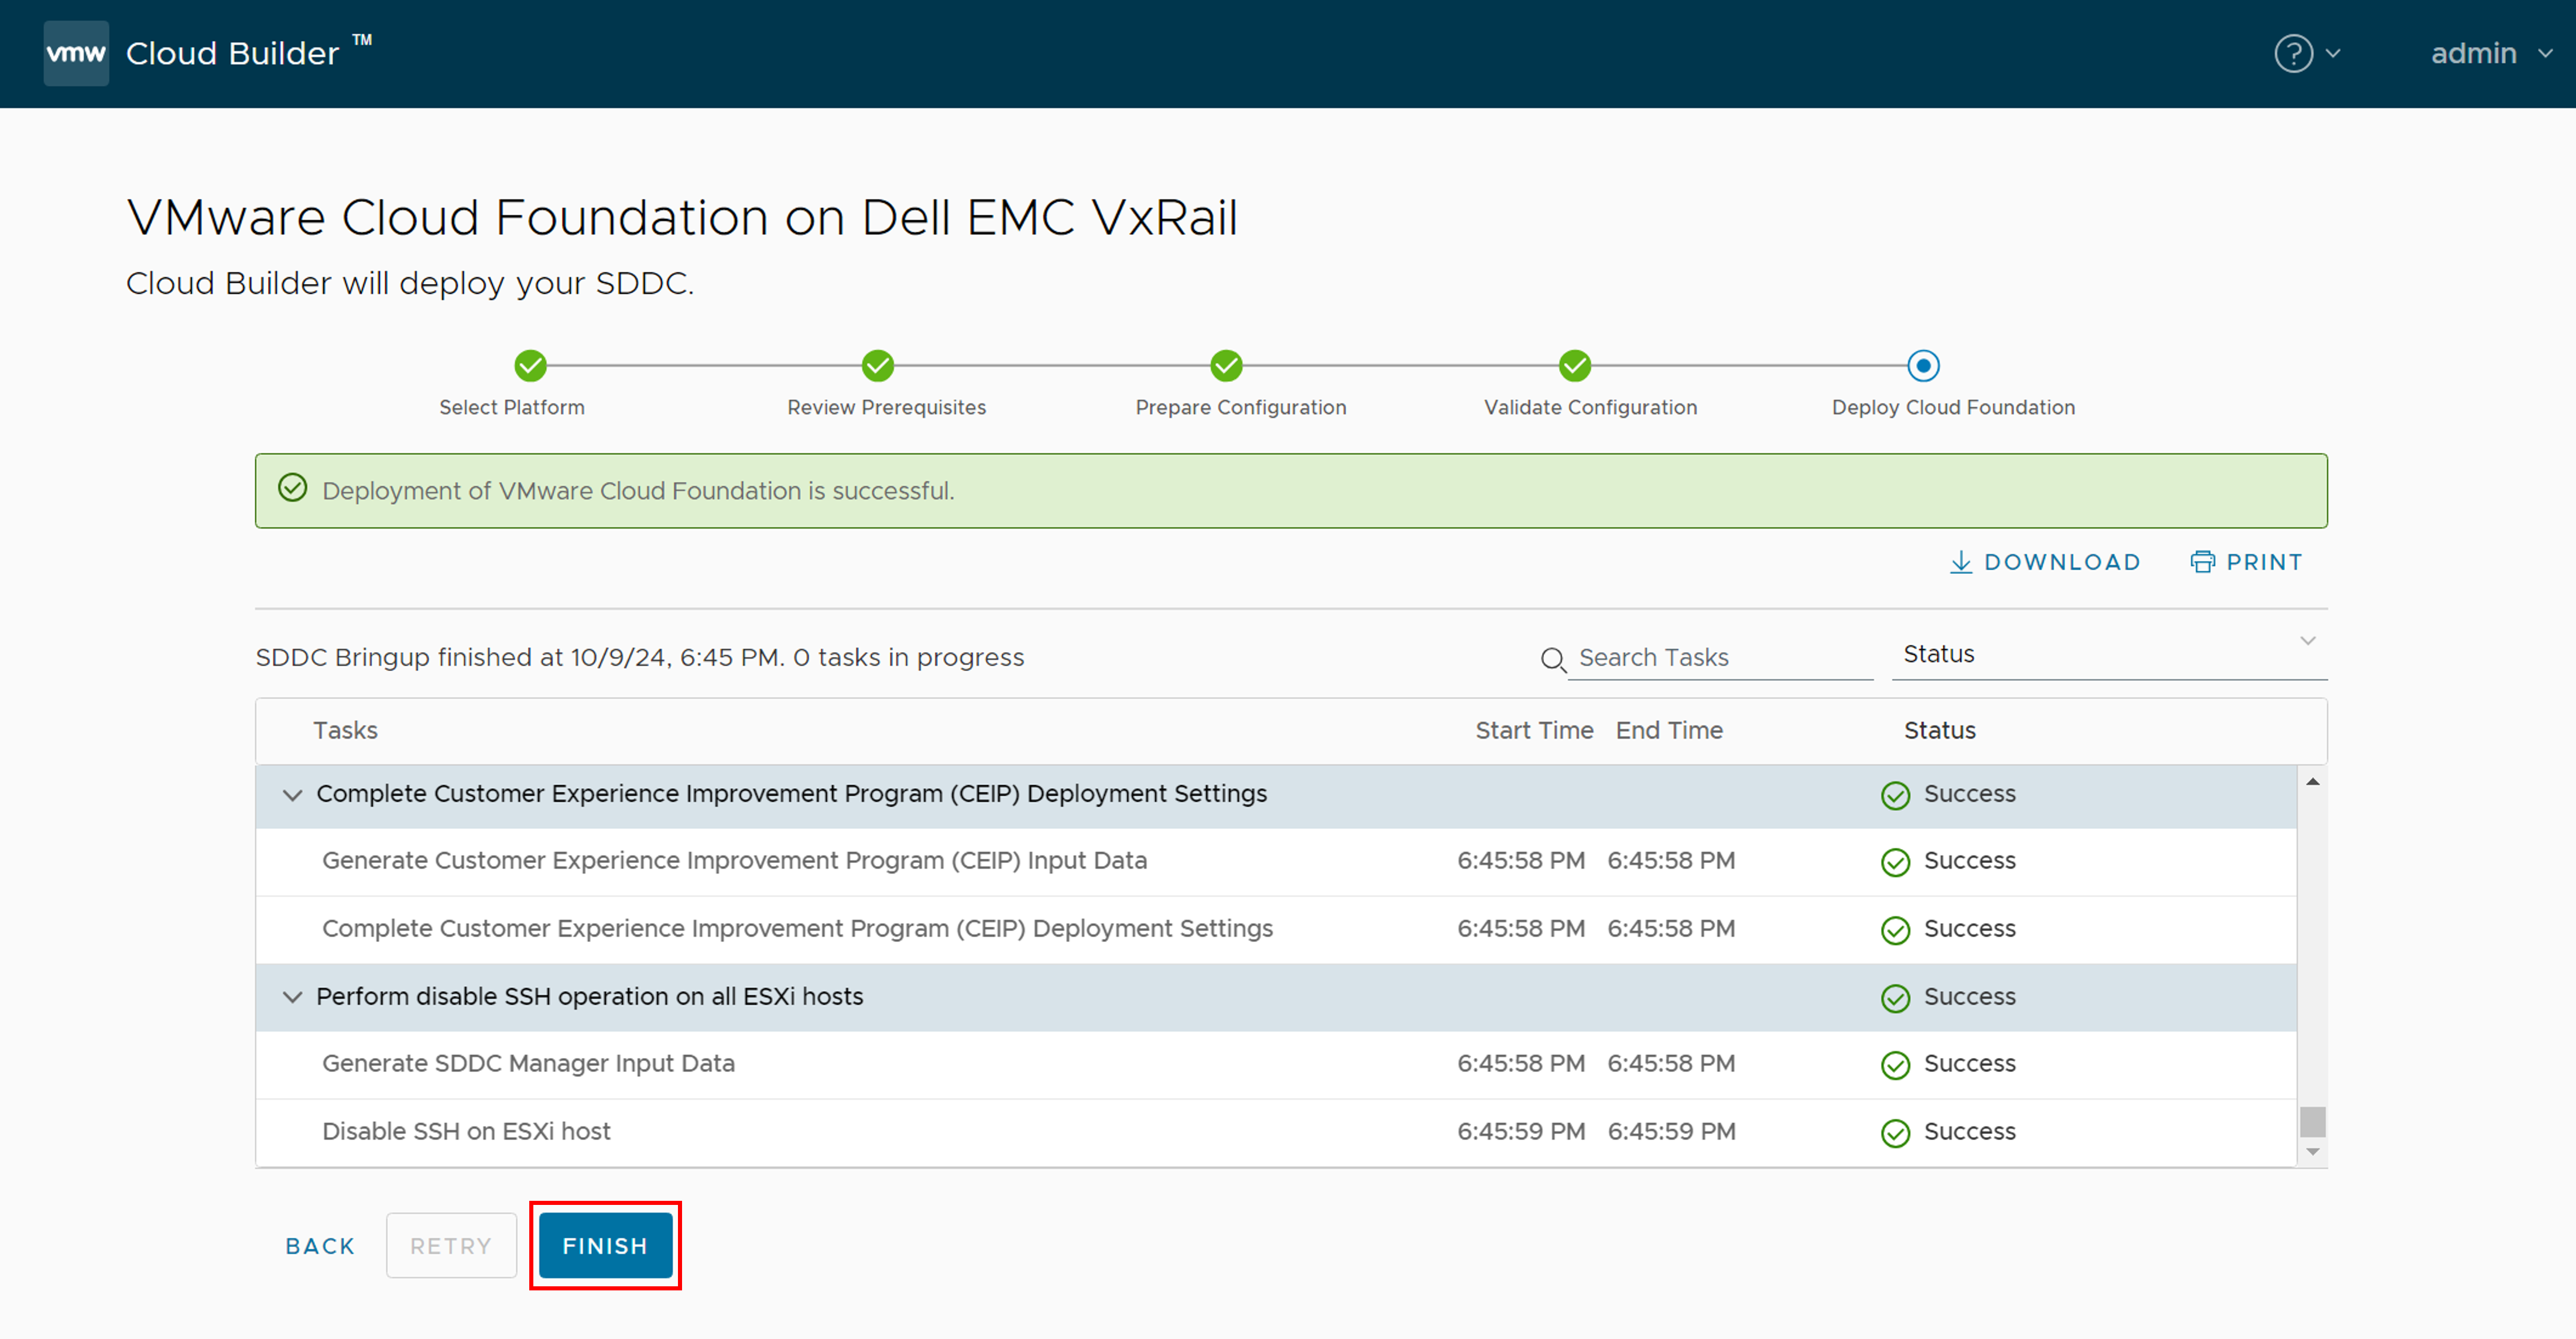Screen dimensions: 2576x1339
Task: Click the RETRY button
Action: (451, 1245)
